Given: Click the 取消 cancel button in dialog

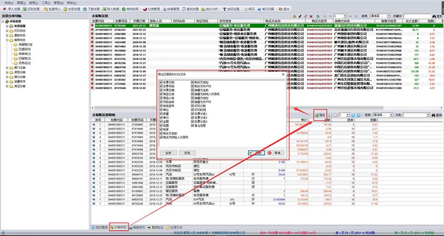Looking at the screenshot, I should tap(276, 153).
